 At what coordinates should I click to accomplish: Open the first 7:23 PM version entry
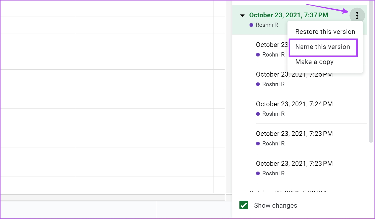tap(311, 138)
